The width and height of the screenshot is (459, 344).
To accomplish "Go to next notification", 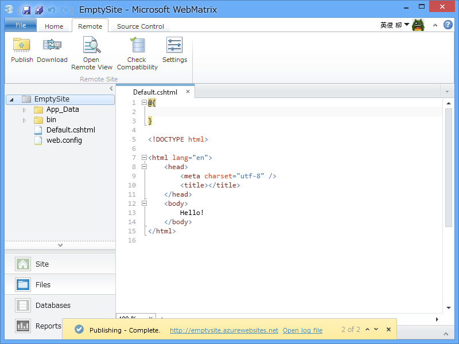I will pos(376,329).
